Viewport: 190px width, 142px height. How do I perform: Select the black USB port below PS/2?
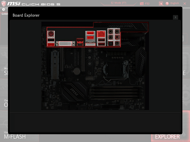(x=51, y=40)
